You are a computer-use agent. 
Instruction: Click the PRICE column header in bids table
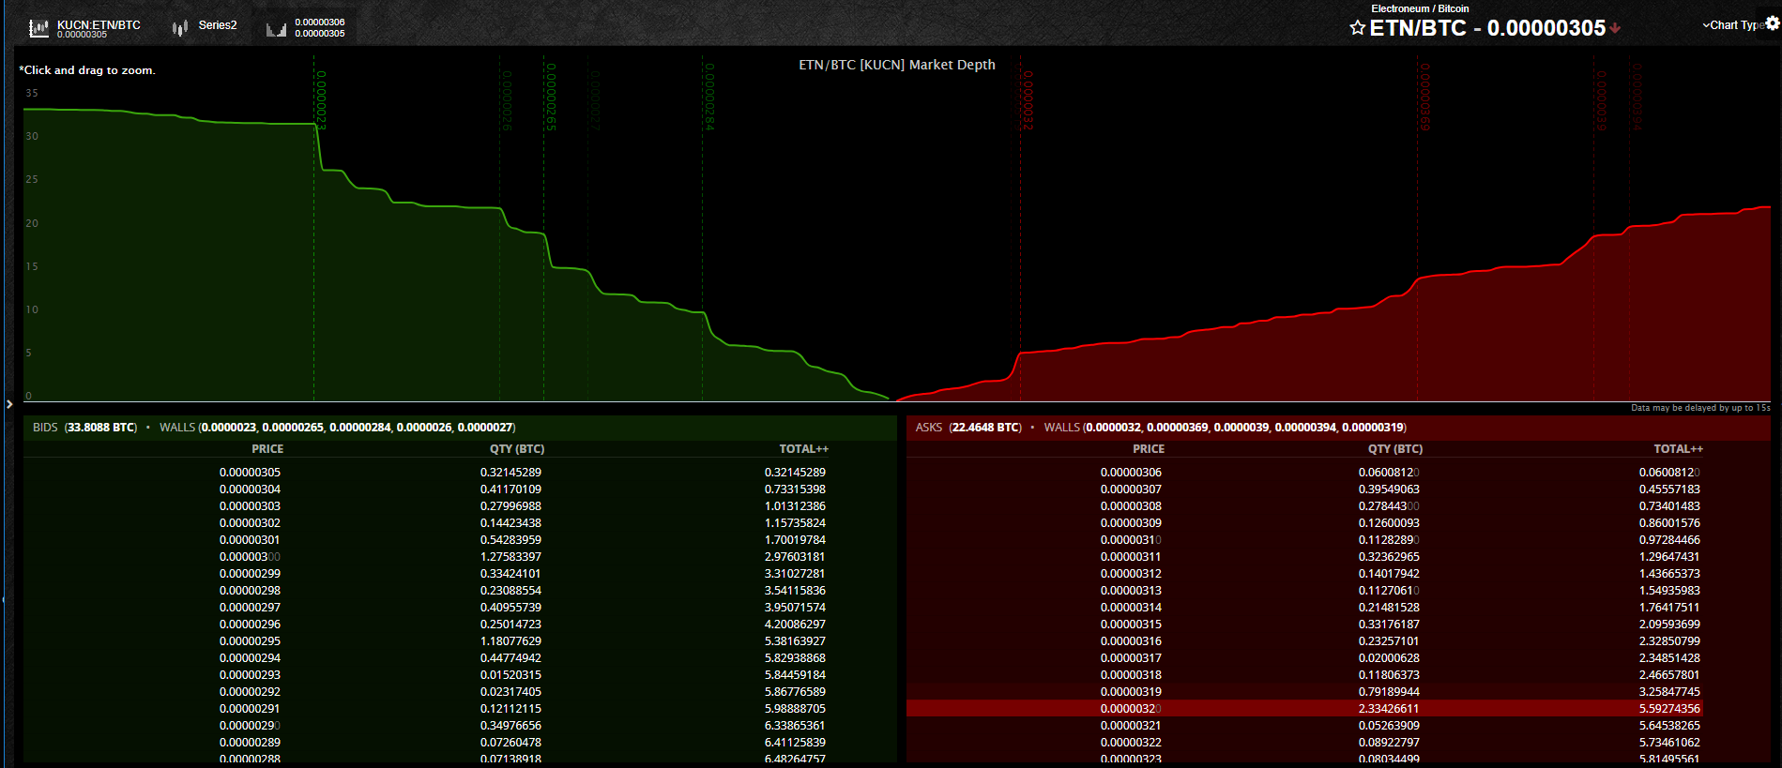[267, 449]
